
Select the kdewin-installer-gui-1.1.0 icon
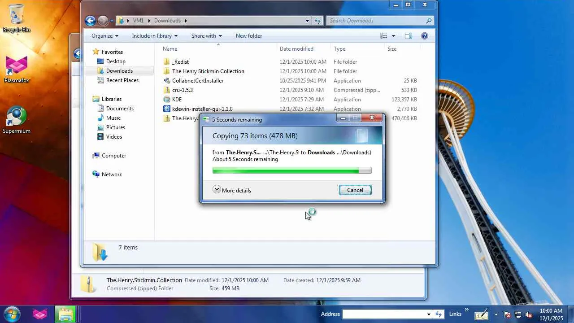click(x=167, y=109)
